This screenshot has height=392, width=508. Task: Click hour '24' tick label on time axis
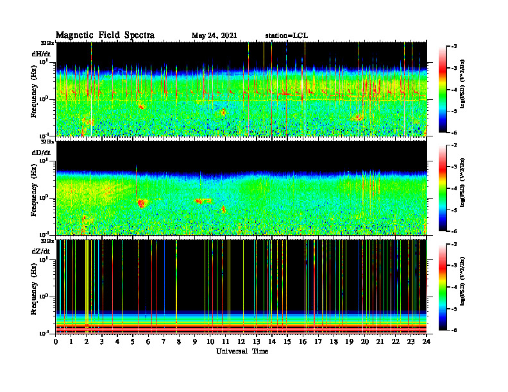[x=427, y=341]
